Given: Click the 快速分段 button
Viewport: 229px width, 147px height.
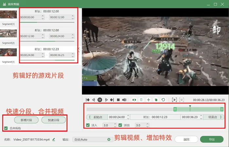Looking at the screenshot, I should (54, 120).
